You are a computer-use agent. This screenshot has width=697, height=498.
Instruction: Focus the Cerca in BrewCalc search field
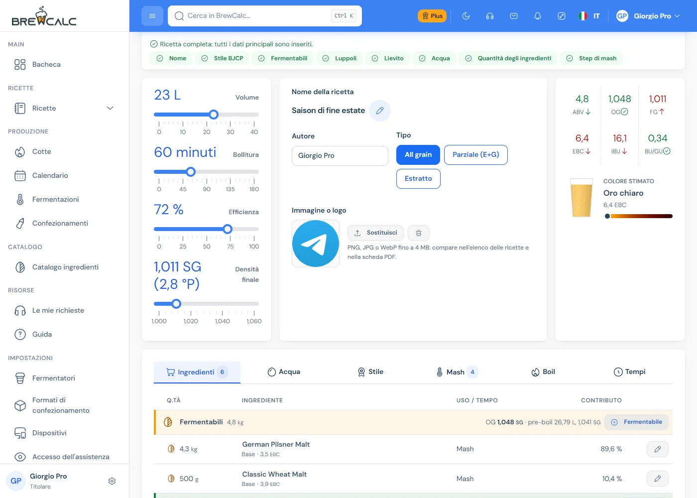pos(265,16)
